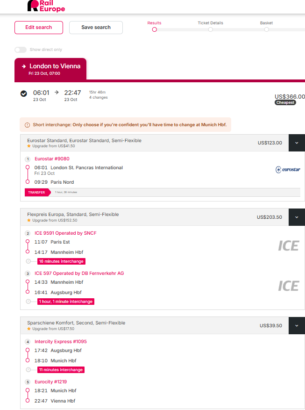Click the clock icon by 1 hour, 1 minute interchange

click(28, 302)
